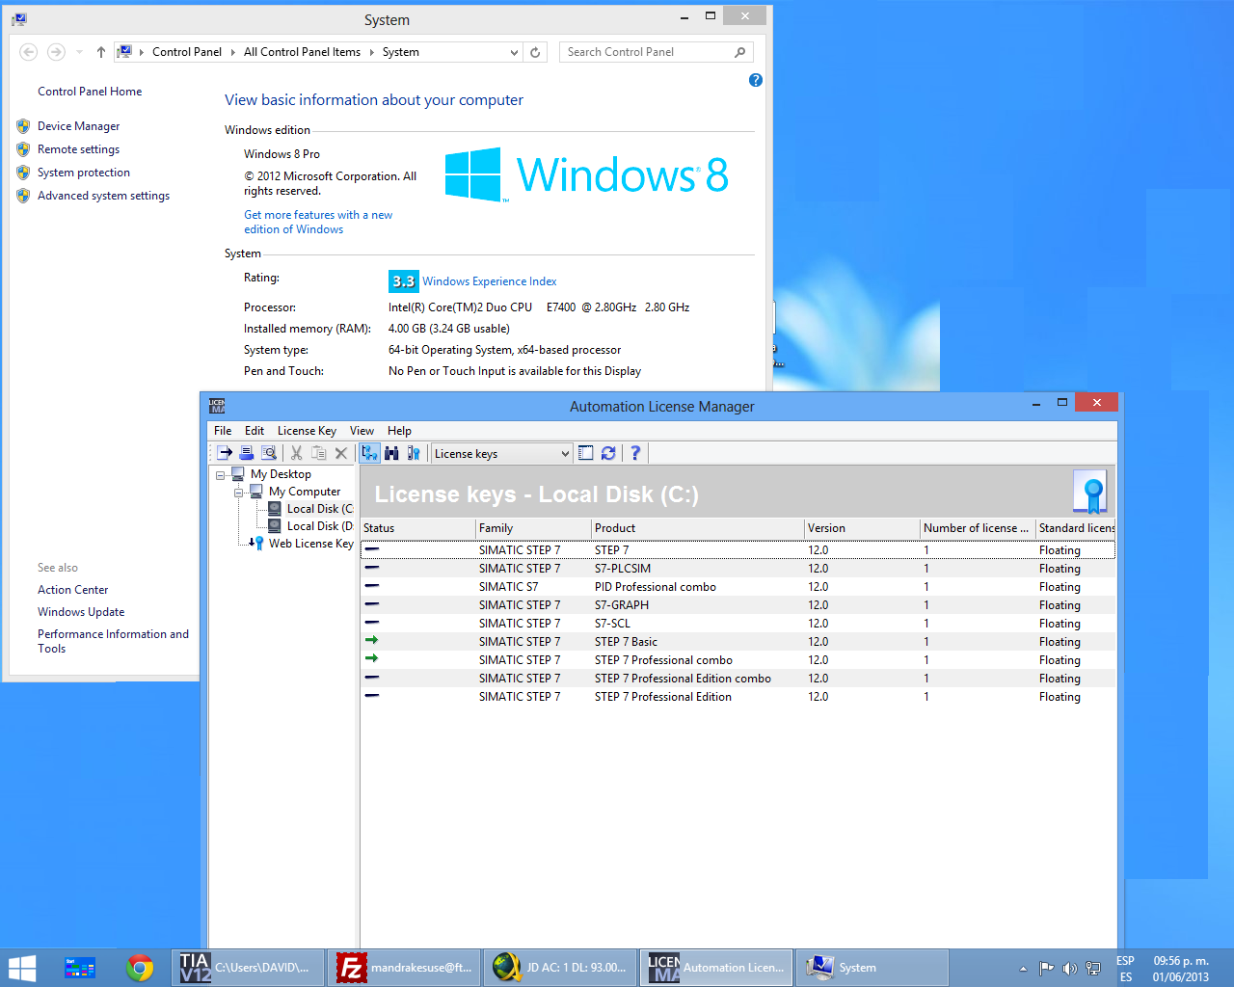Show hidden tray icons arrow
The width and height of the screenshot is (1234, 987).
coord(1023,968)
